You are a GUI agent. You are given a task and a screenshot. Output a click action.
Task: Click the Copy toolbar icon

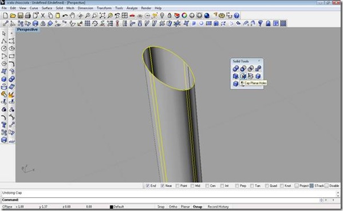click(x=50, y=15)
